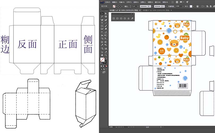Open stroke weight dropdown

coord(138,6)
